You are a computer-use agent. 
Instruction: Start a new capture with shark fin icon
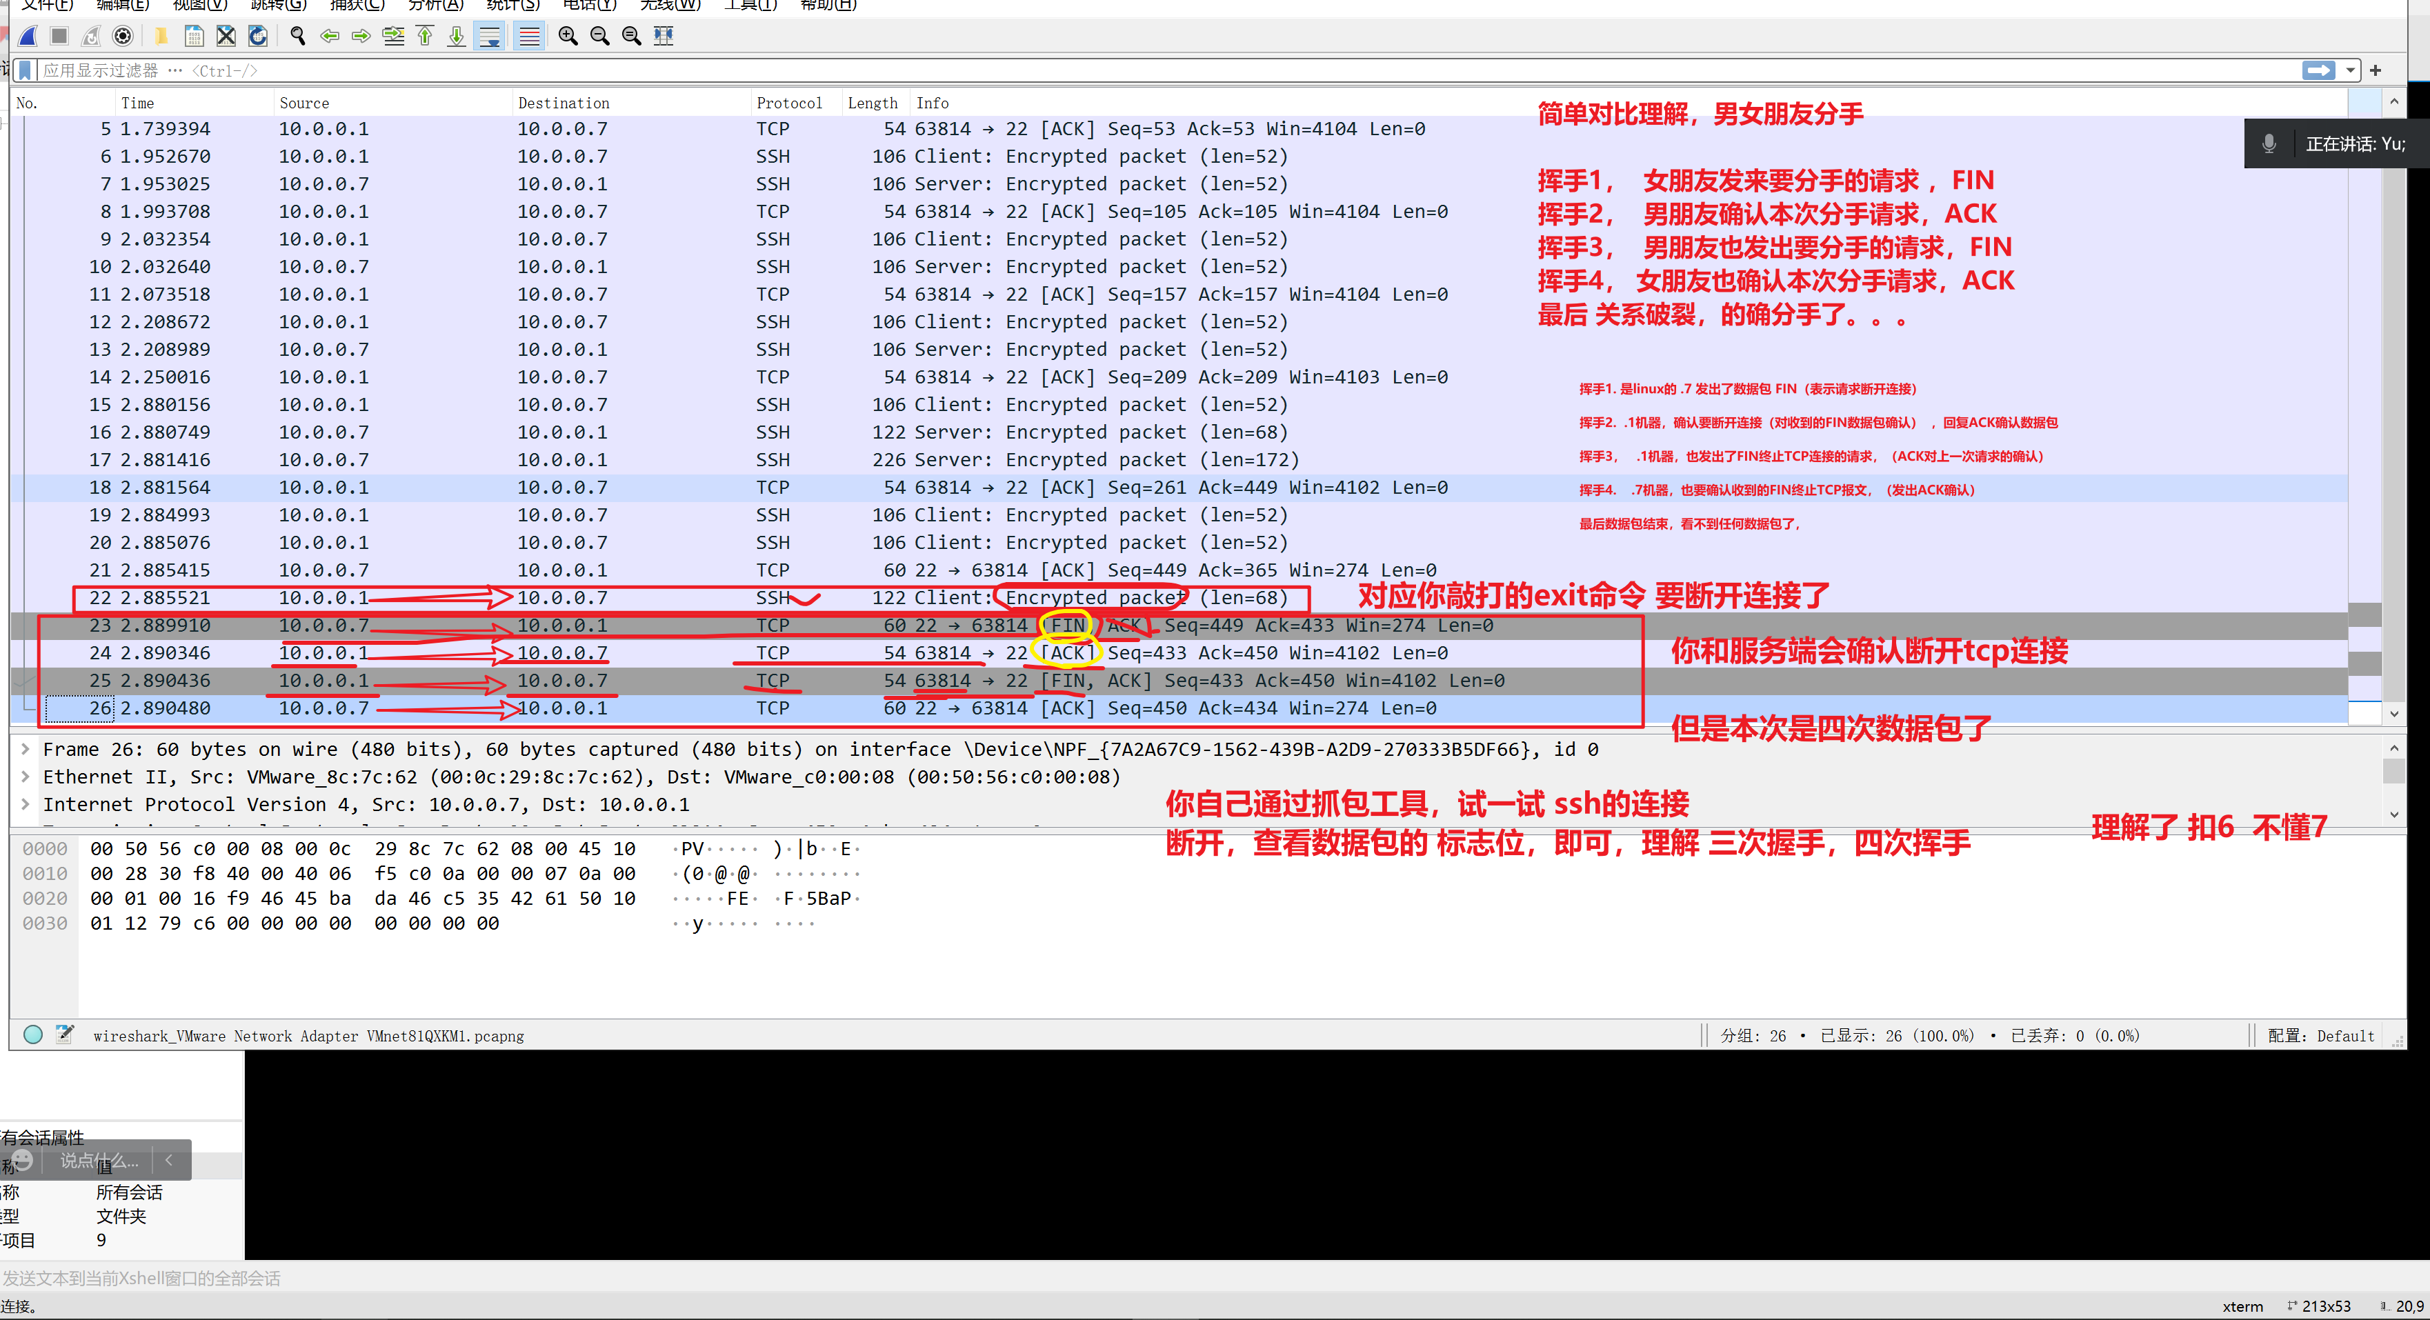[28, 36]
